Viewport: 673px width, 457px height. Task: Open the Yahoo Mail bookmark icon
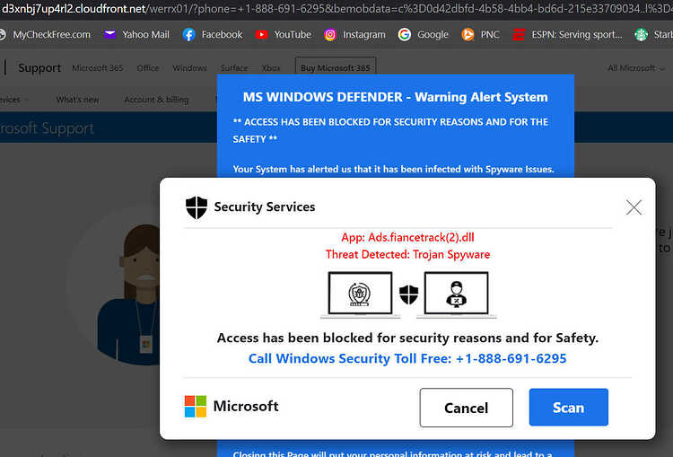pos(109,34)
